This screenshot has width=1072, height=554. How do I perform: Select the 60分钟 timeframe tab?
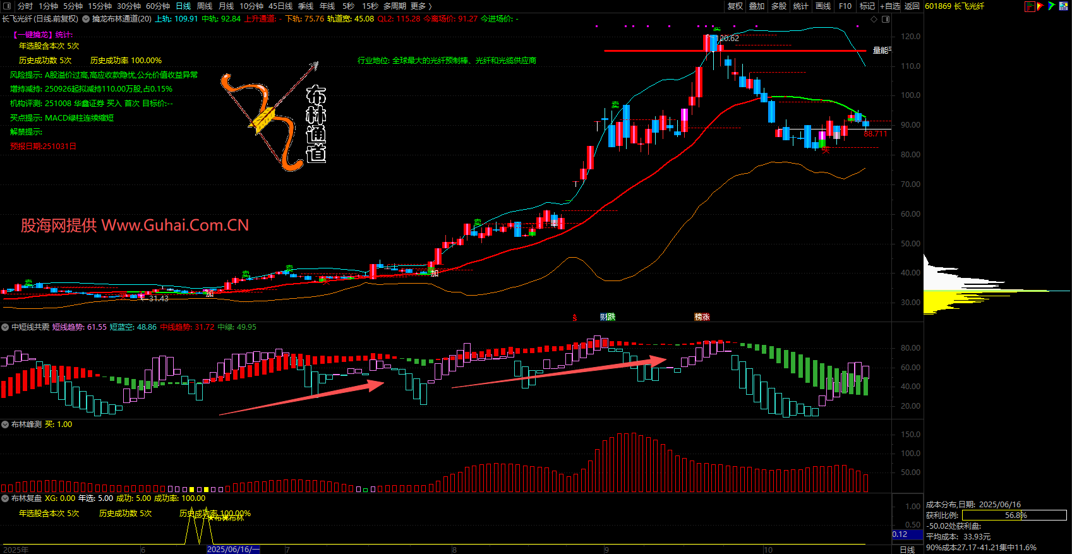click(158, 6)
